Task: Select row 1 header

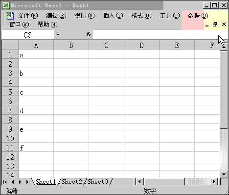Action: [x=10, y=54]
